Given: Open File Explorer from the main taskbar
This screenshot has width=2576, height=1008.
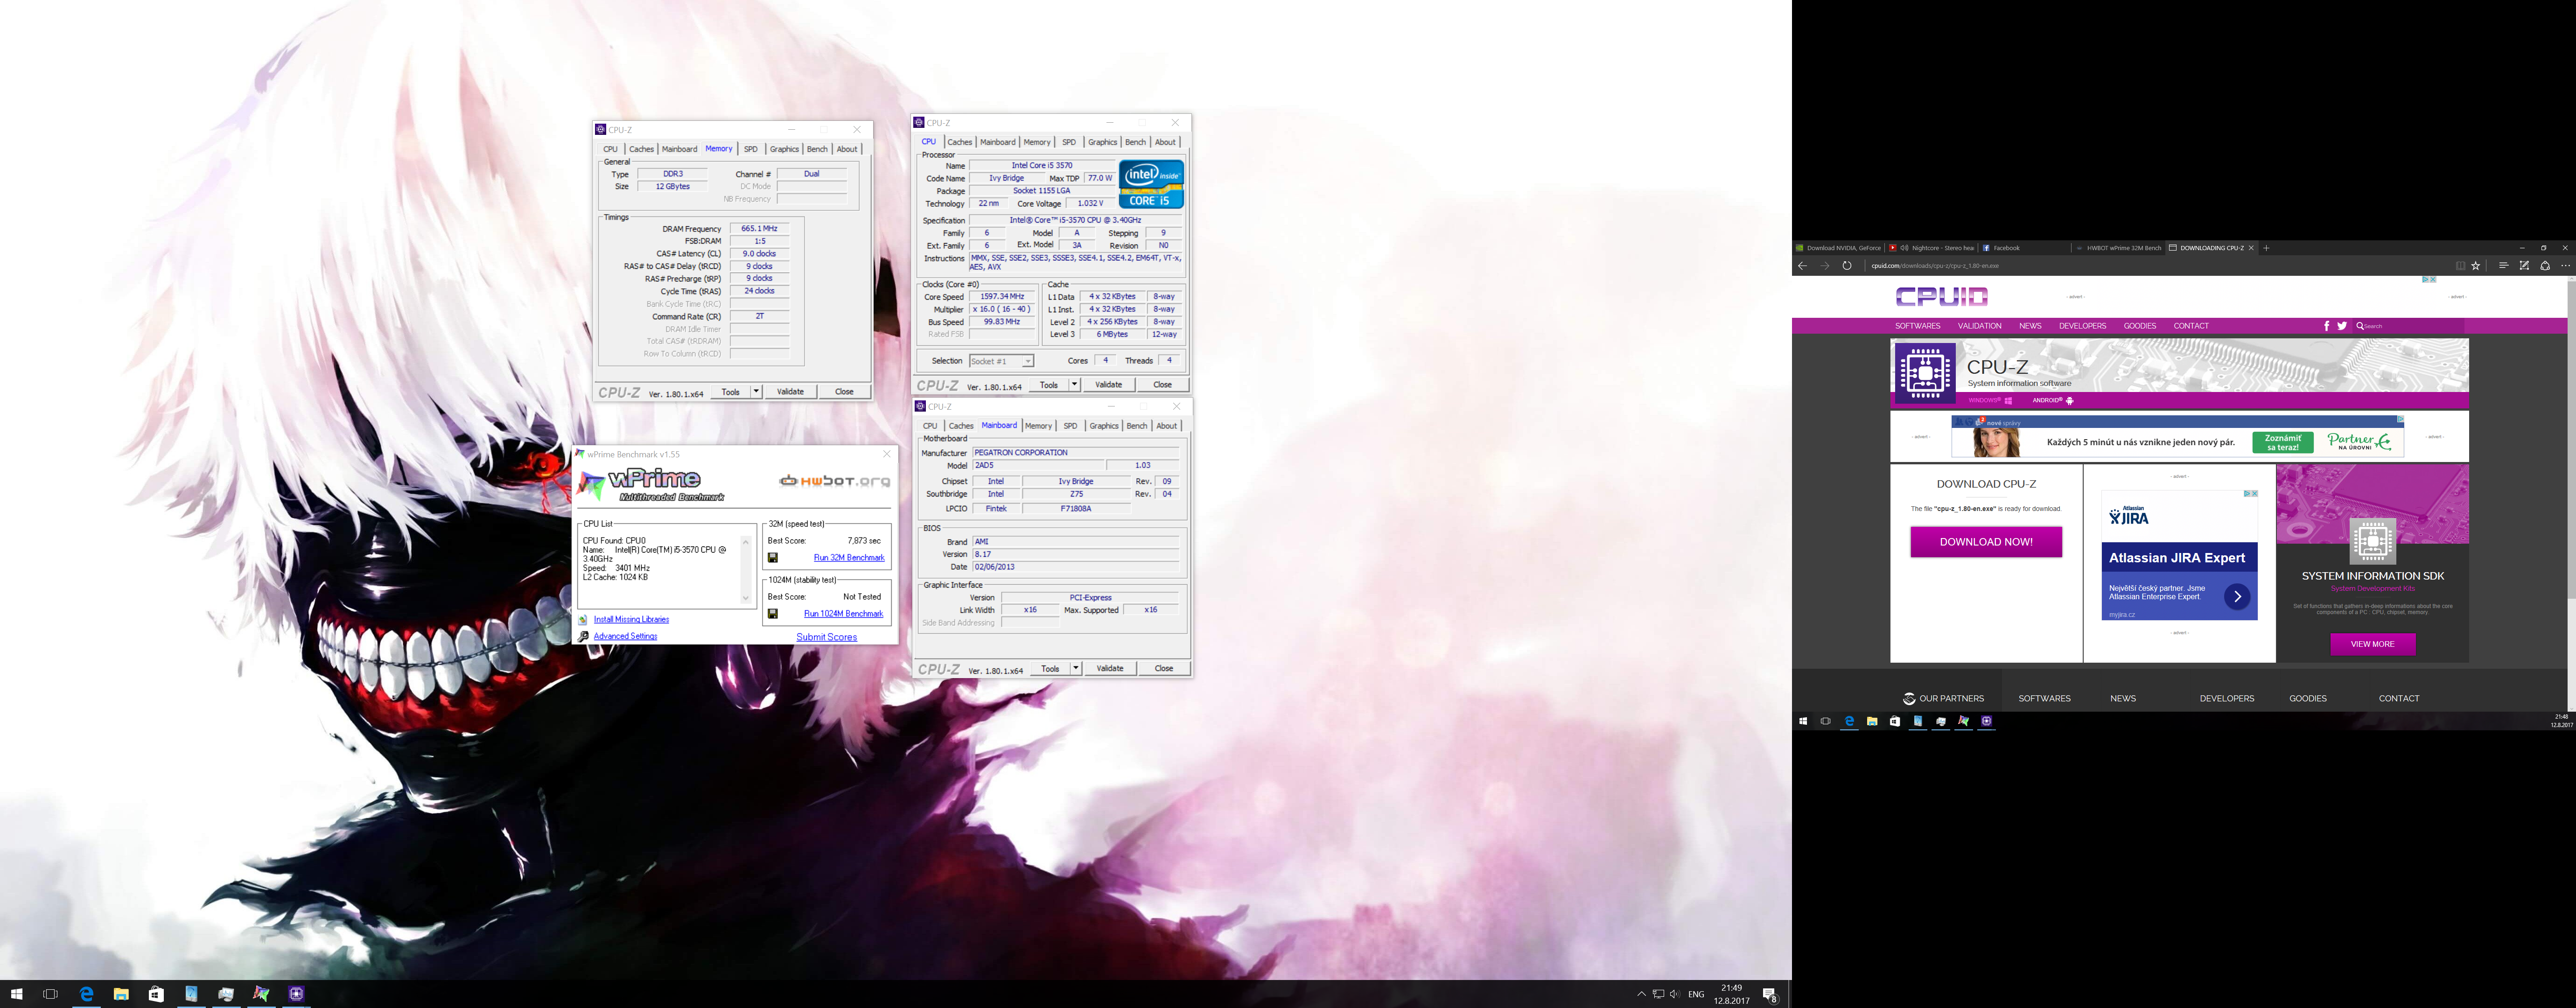Looking at the screenshot, I should tap(121, 994).
